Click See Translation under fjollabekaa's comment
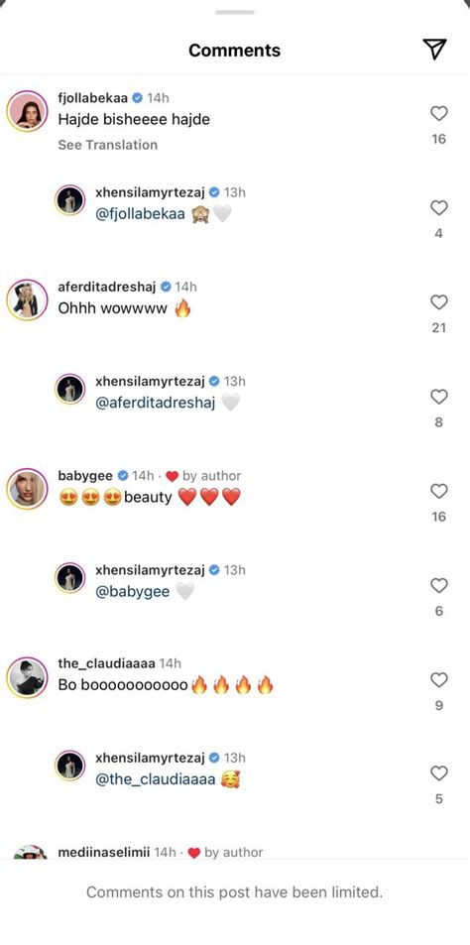This screenshot has height=945, width=470. click(x=107, y=145)
